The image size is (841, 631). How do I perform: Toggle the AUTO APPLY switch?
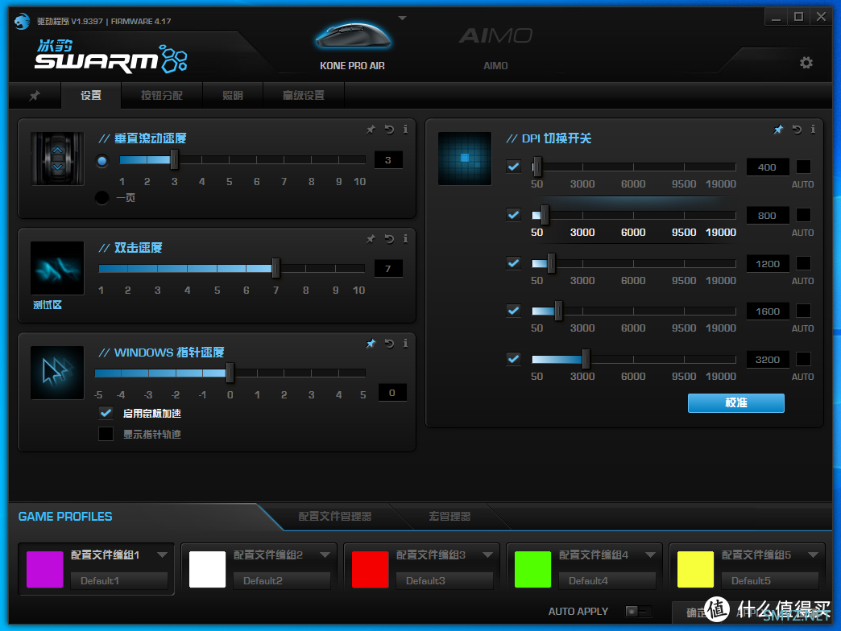(x=638, y=611)
